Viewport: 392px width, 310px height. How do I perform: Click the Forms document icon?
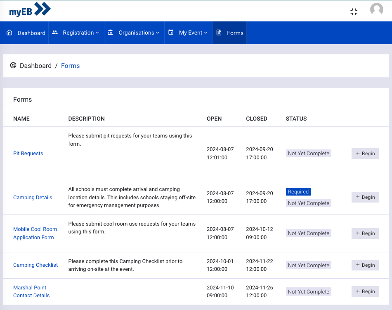coord(219,33)
